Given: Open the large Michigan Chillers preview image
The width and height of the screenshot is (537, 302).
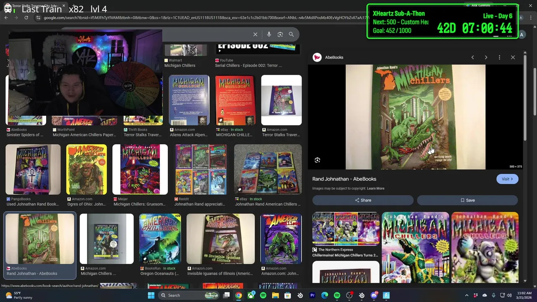Looking at the screenshot, I should (x=415, y=117).
